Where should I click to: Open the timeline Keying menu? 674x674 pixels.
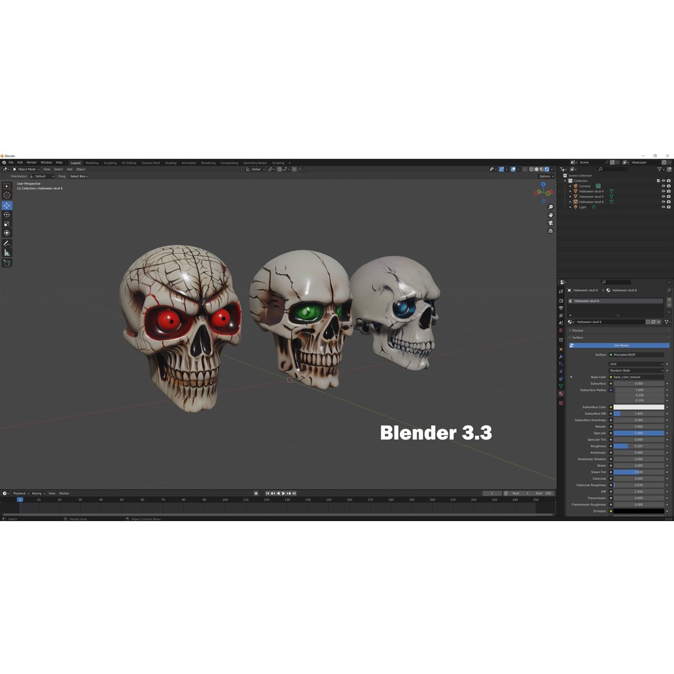point(38,494)
